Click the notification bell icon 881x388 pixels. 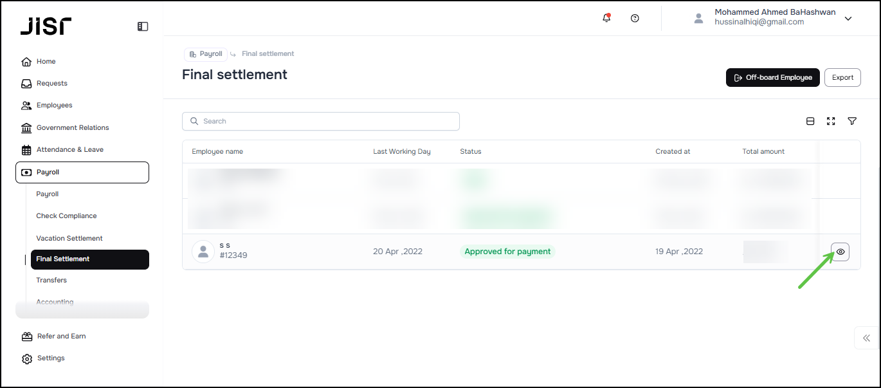606,18
